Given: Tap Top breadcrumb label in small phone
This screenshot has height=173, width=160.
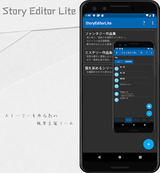Looking at the screenshot, I should point(116,57).
